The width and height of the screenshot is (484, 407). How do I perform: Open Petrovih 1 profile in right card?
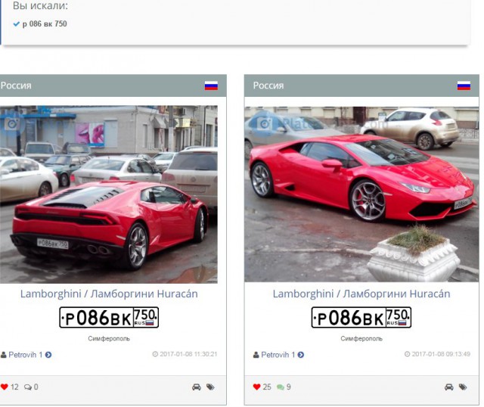278,355
